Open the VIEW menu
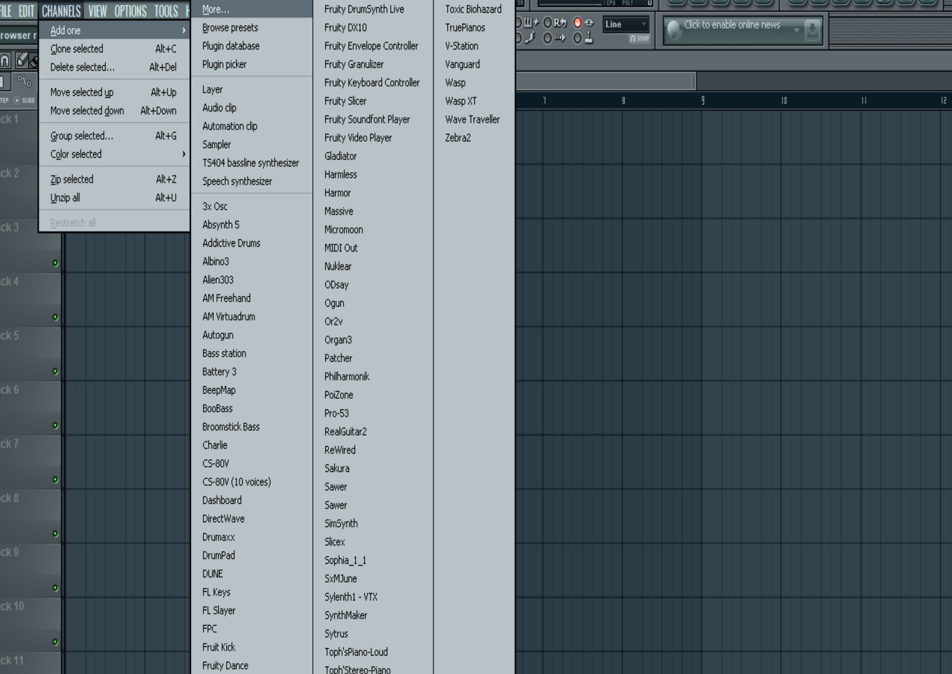Screen dimensions: 952x674 97,11
